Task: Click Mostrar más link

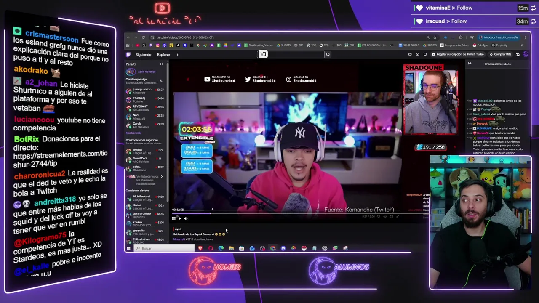Action: (x=133, y=133)
